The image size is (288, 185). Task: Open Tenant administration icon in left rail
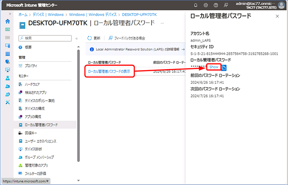point(8,94)
